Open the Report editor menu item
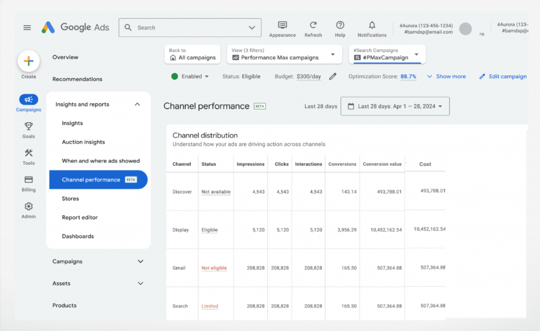 (80, 218)
